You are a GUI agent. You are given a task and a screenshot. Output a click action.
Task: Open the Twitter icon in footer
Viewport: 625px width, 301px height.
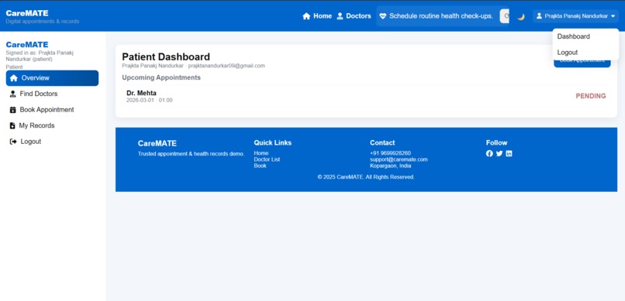point(499,153)
